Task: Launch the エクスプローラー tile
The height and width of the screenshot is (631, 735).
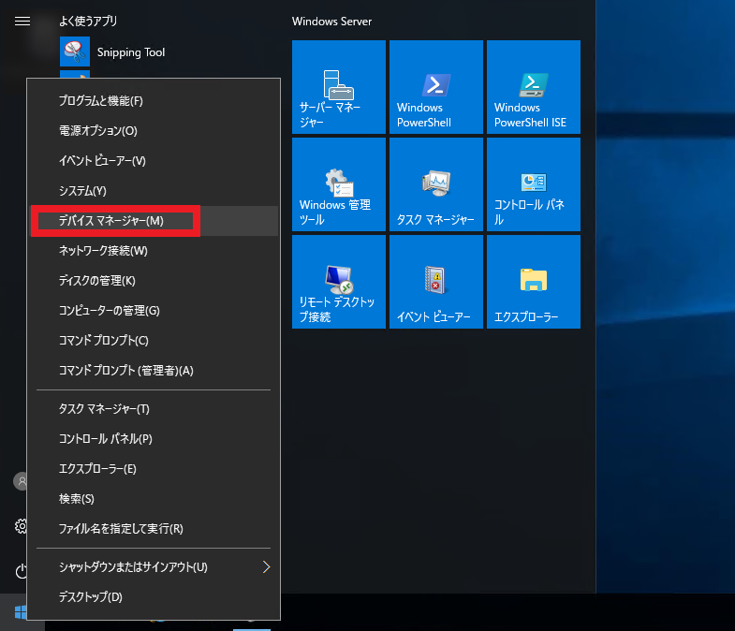Action: 534,282
